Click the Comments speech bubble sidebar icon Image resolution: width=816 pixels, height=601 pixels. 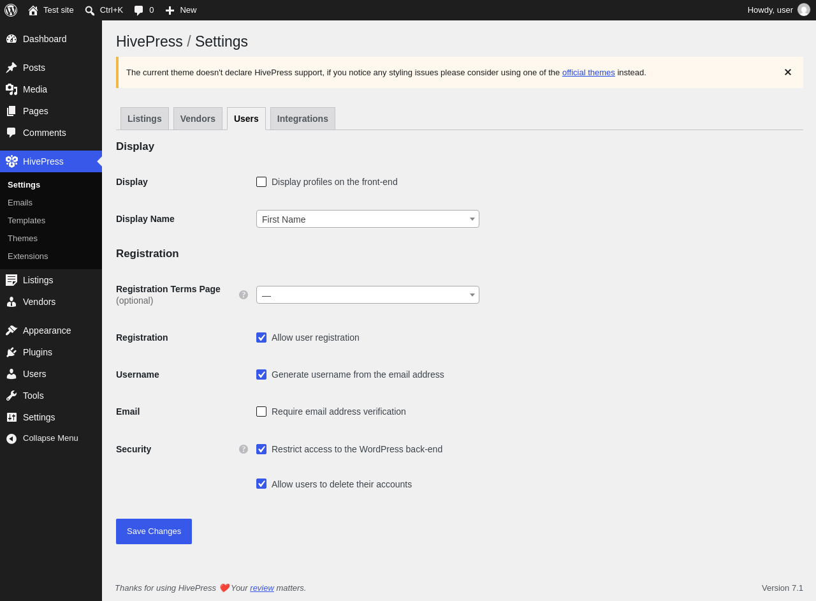(11, 133)
